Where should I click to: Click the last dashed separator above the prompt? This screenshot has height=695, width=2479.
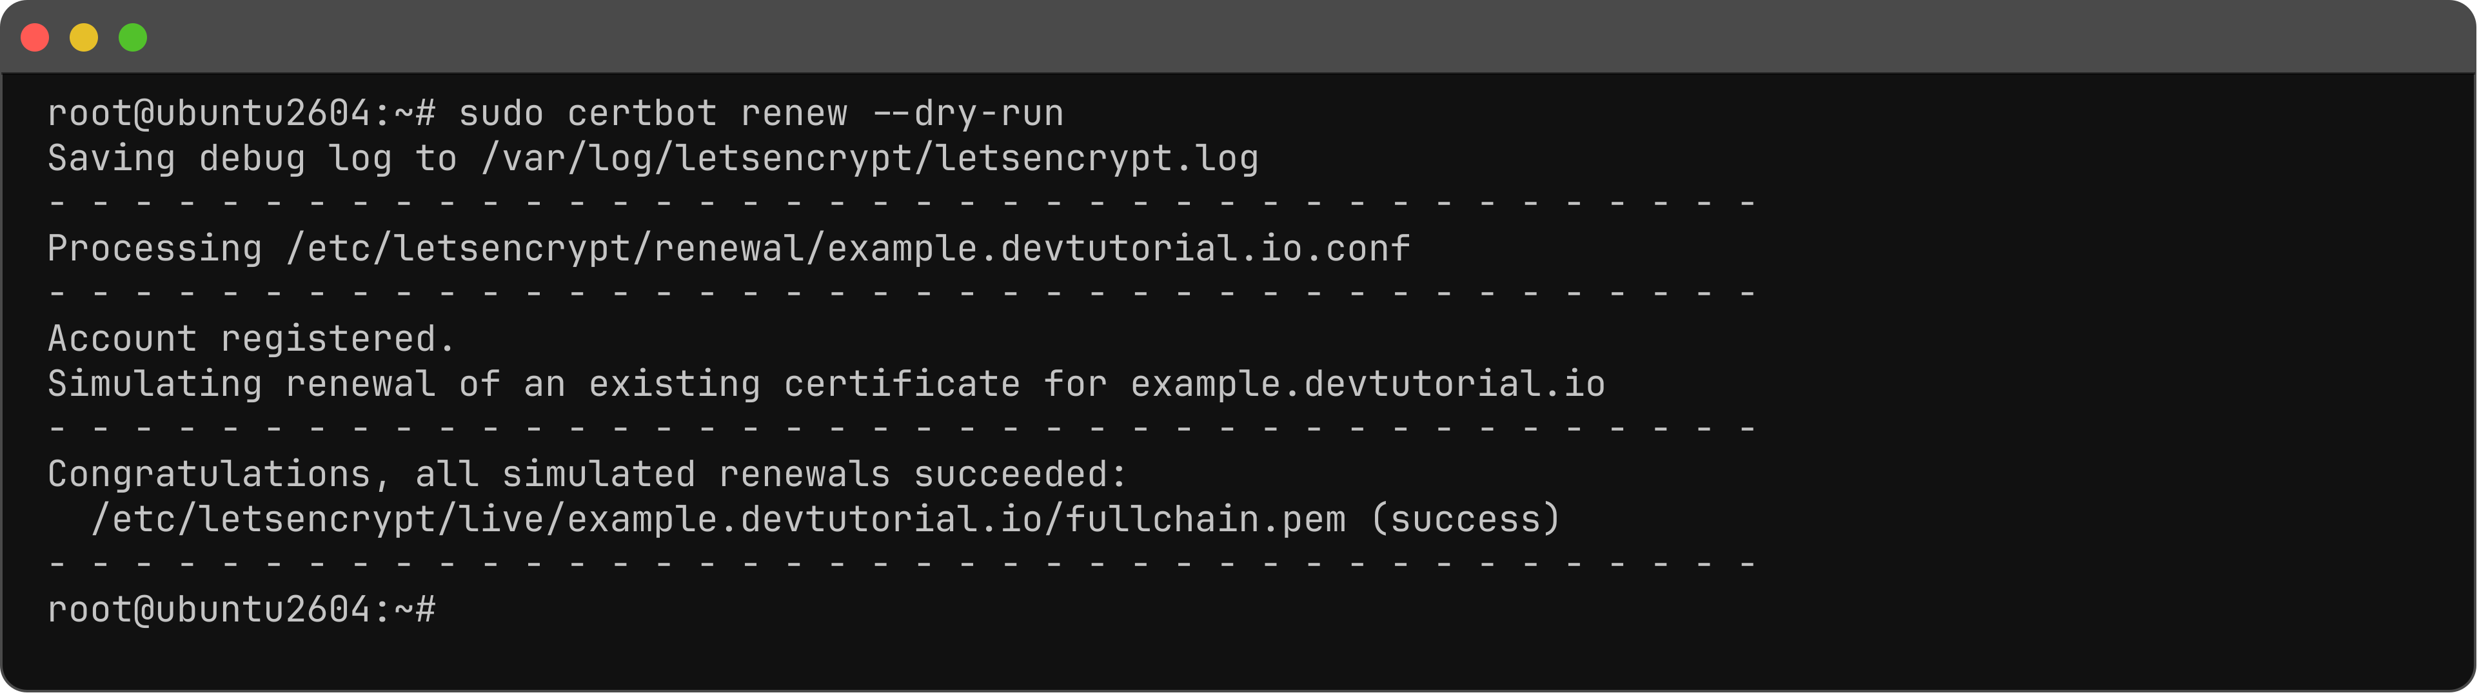tap(902, 564)
